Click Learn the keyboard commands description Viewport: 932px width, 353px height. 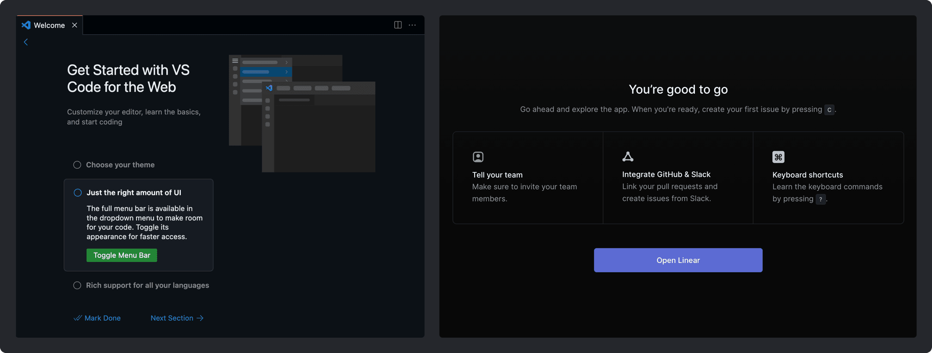[x=827, y=193]
